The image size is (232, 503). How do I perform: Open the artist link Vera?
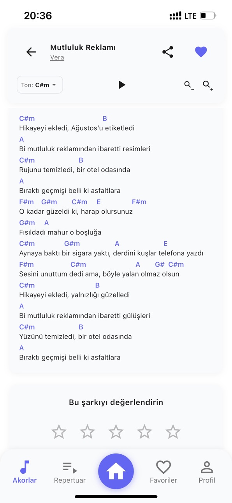(x=57, y=57)
